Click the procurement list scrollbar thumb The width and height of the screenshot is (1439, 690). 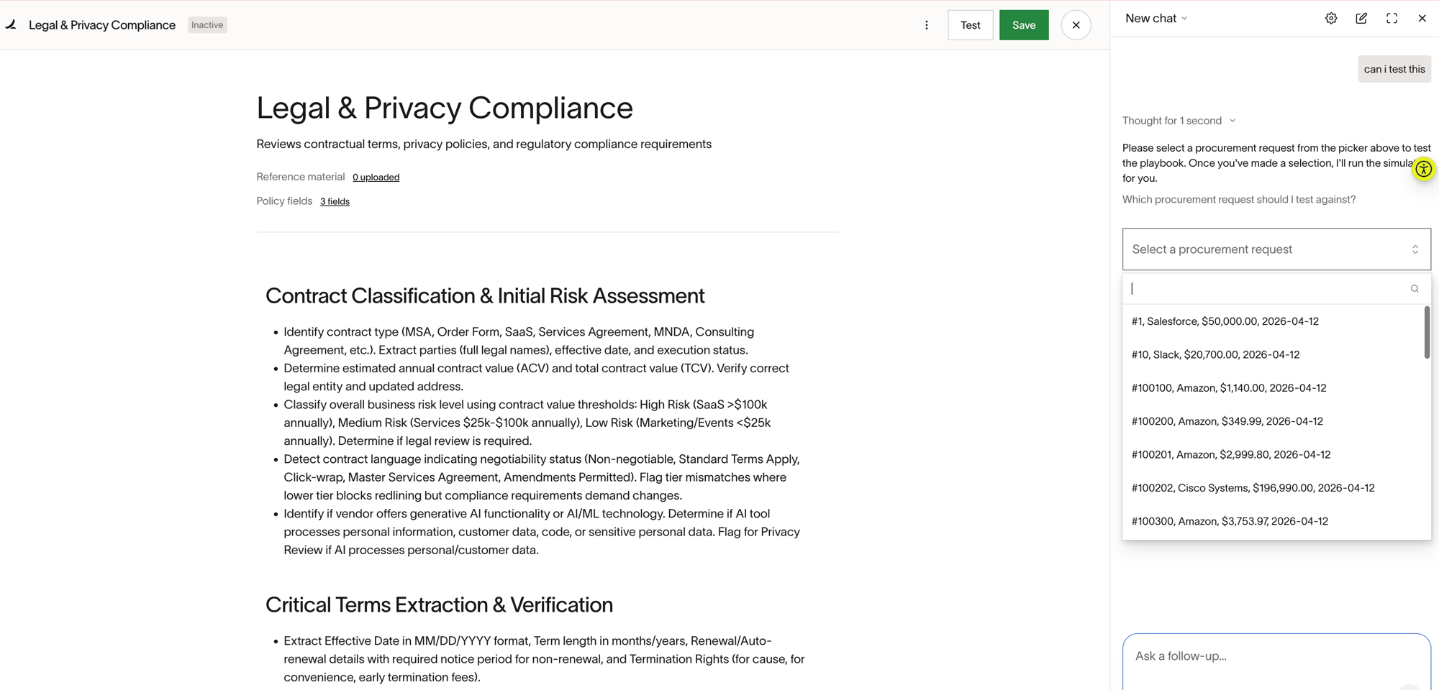pyautogui.click(x=1427, y=332)
